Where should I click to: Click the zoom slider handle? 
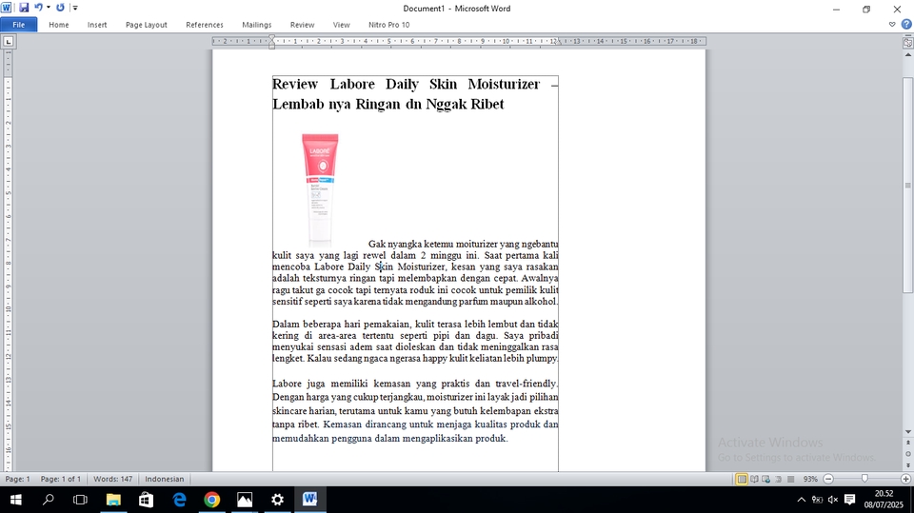(x=864, y=479)
